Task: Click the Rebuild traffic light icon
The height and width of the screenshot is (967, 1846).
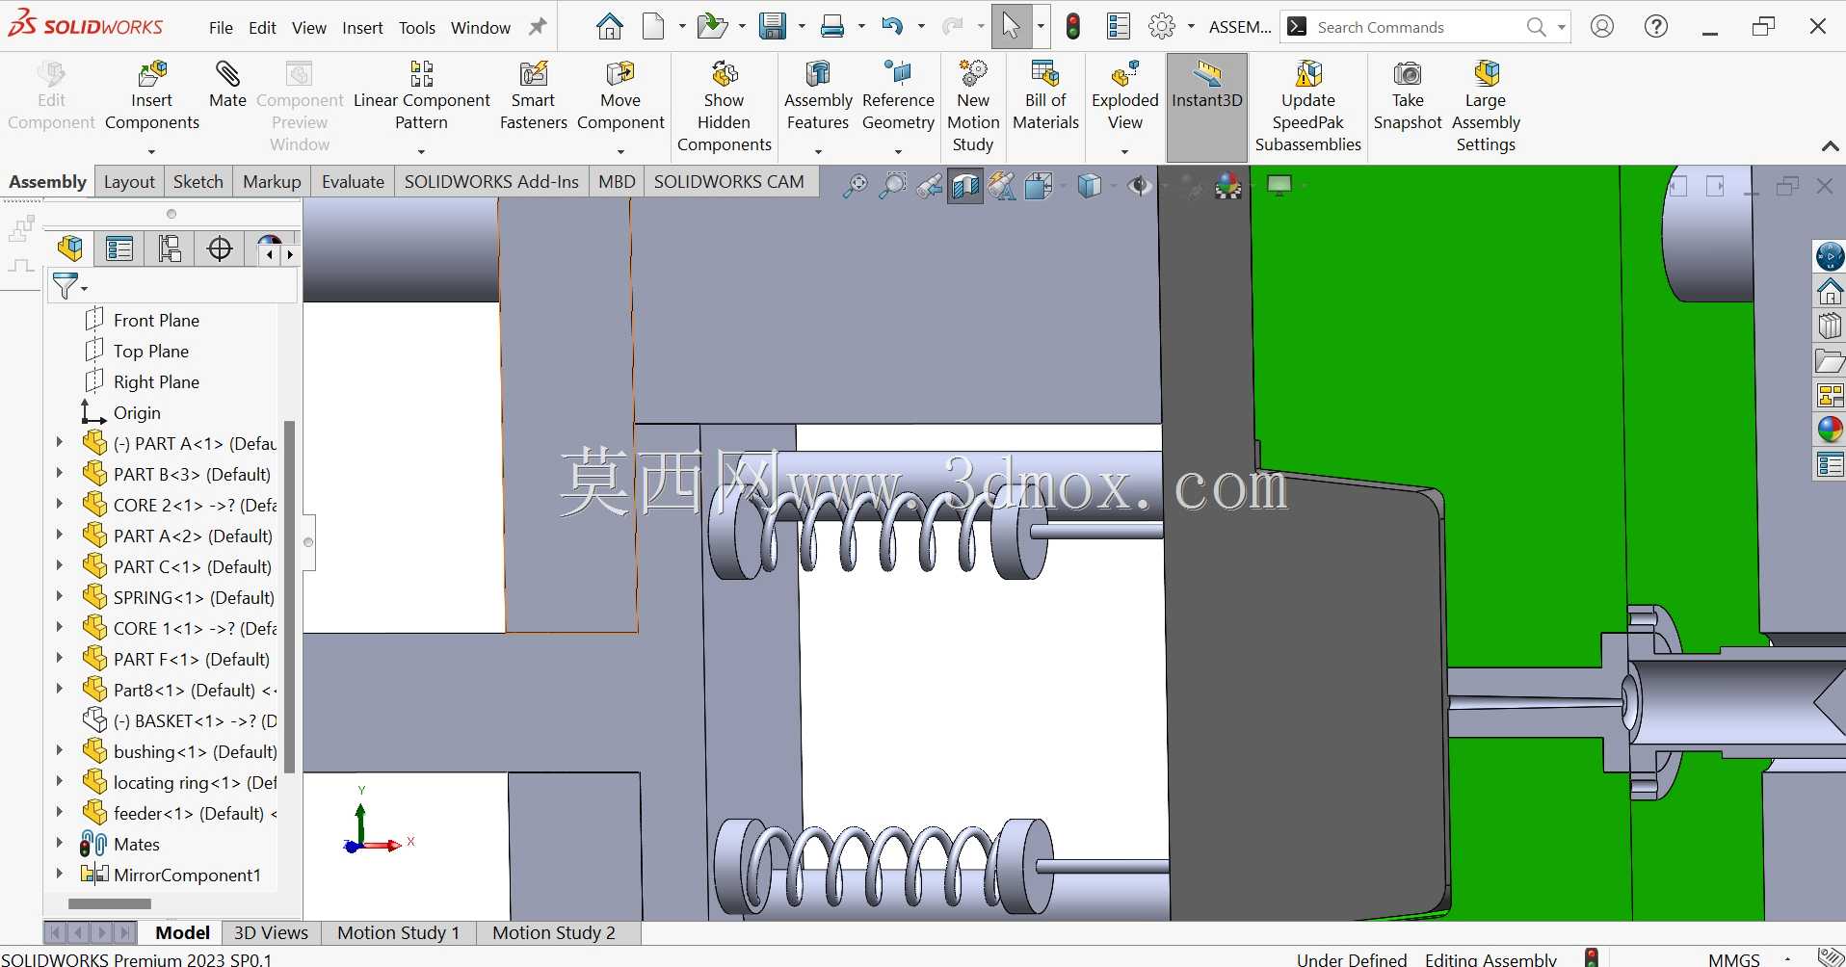Action: [1073, 27]
